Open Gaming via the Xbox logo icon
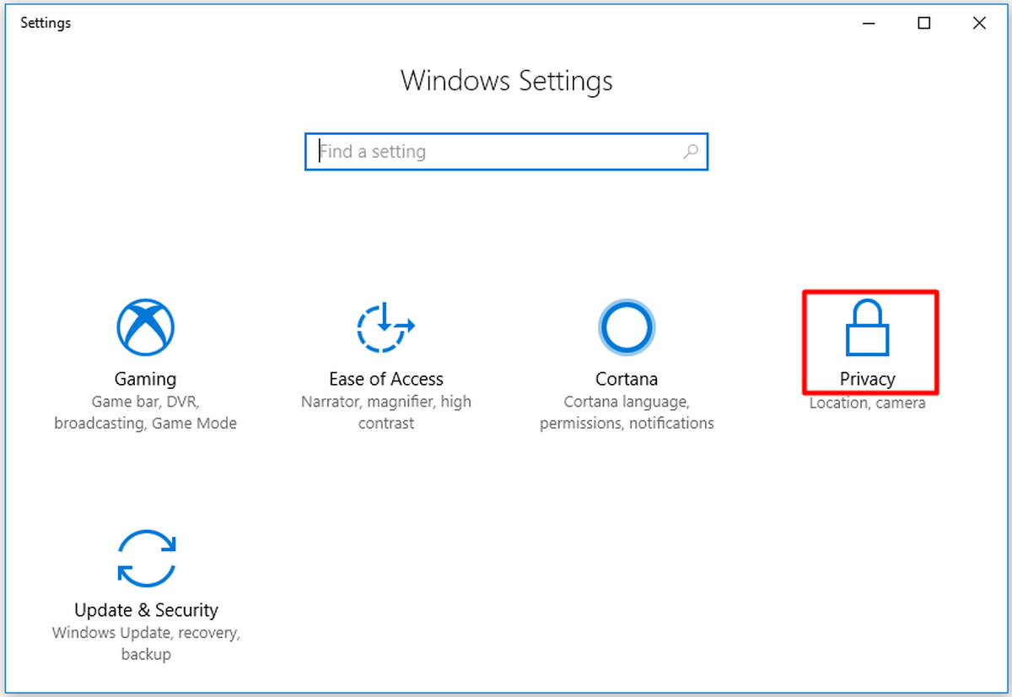Image resolution: width=1012 pixels, height=697 pixels. point(145,327)
